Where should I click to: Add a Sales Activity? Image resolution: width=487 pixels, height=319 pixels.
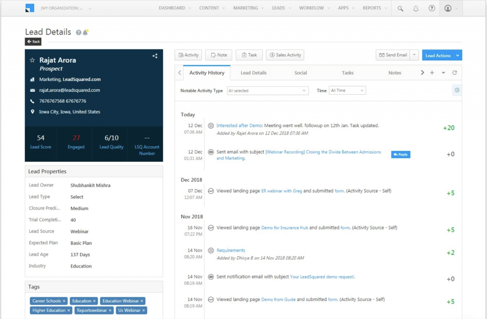pos(285,55)
